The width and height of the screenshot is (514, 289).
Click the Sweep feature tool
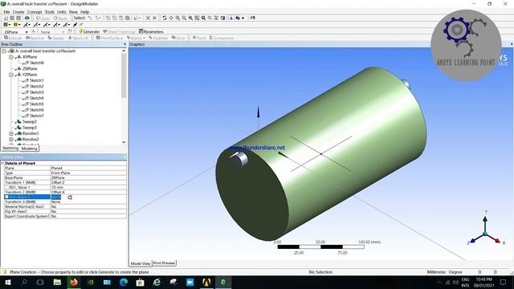[x=55, y=38]
